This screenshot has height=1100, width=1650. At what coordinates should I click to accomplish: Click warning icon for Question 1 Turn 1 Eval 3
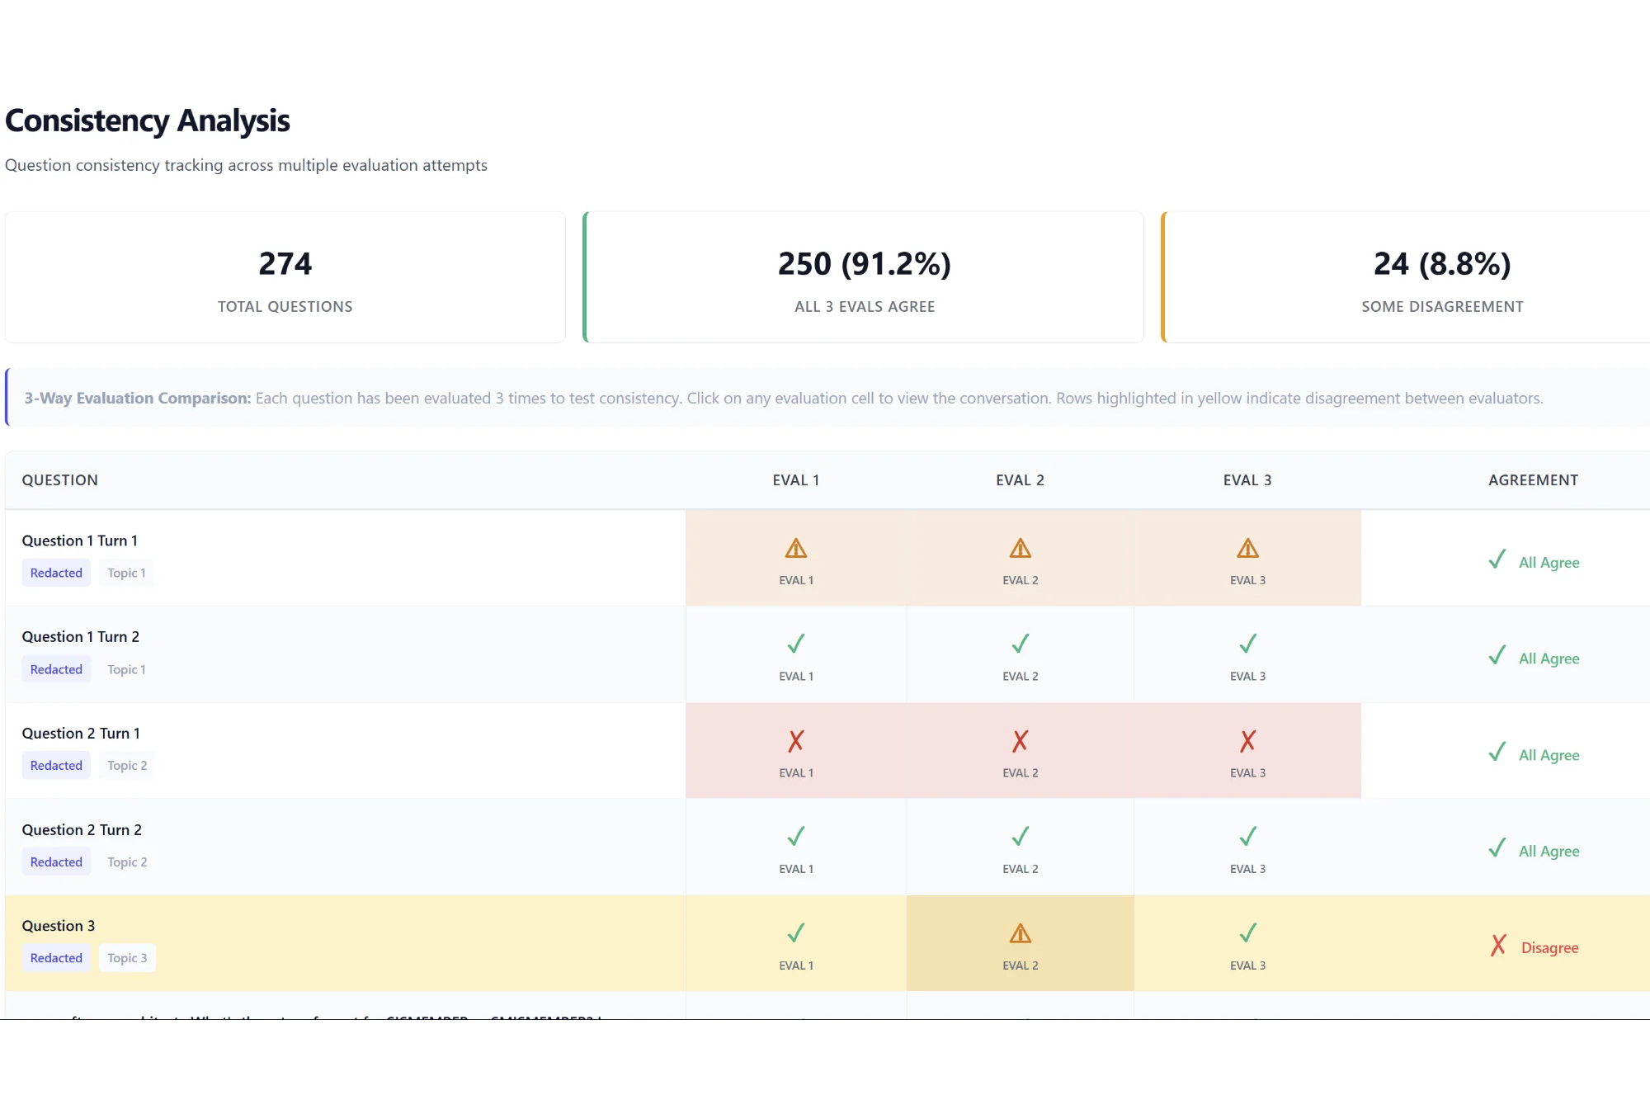click(x=1247, y=549)
